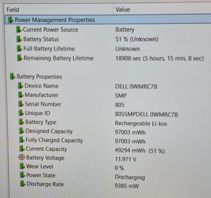Click the lightning bolt icon next to Battery Voltage
Viewport: 211px width, 198px height.
coord(21,157)
